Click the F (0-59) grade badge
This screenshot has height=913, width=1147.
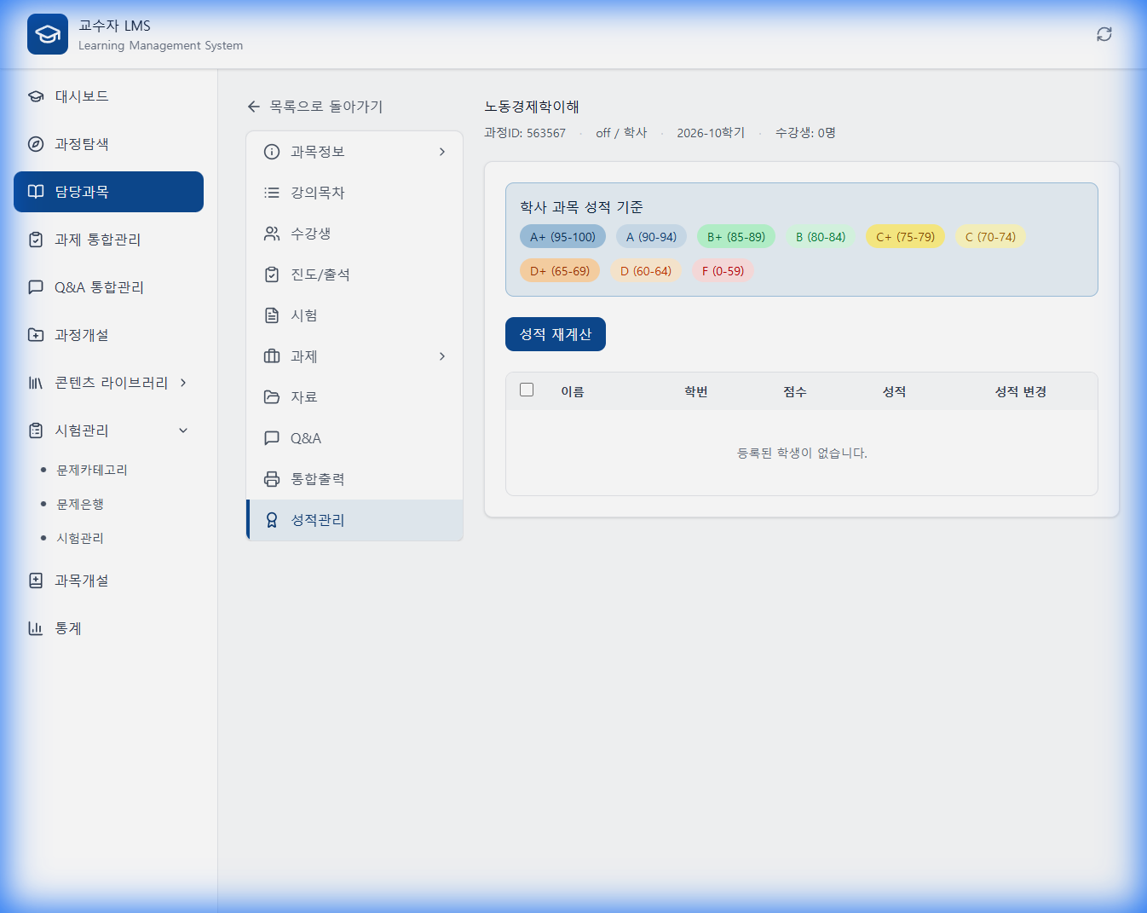coord(723,271)
